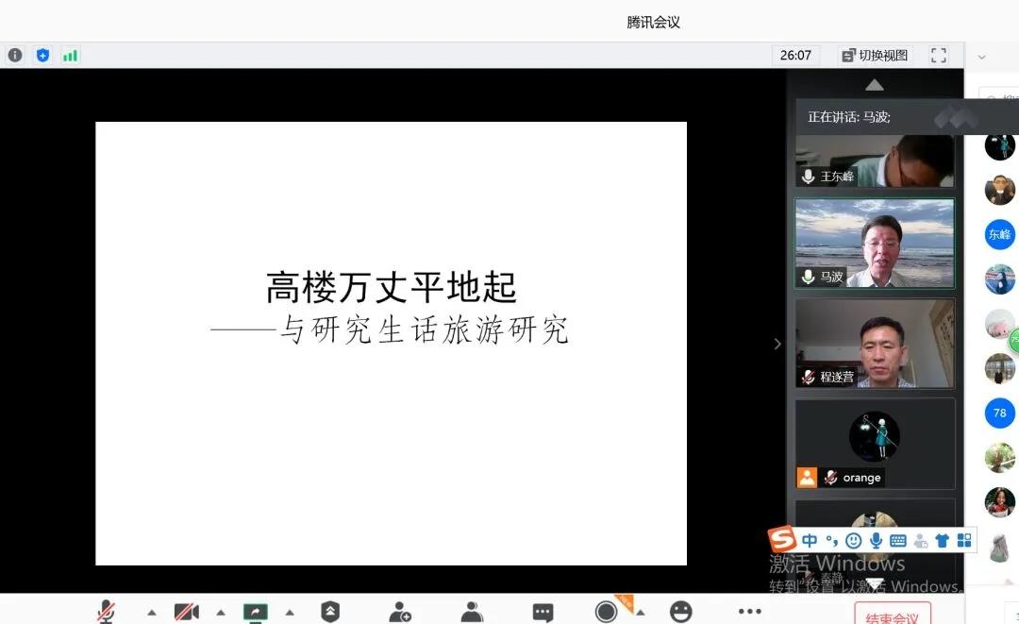Click the green network signal bars icon
This screenshot has height=624, width=1019.
click(x=70, y=56)
